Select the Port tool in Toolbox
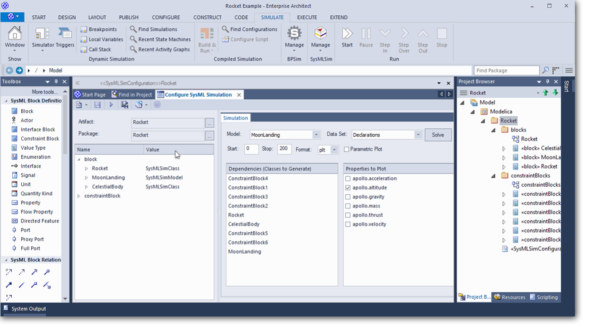The height and width of the screenshot is (330, 589). 25,230
